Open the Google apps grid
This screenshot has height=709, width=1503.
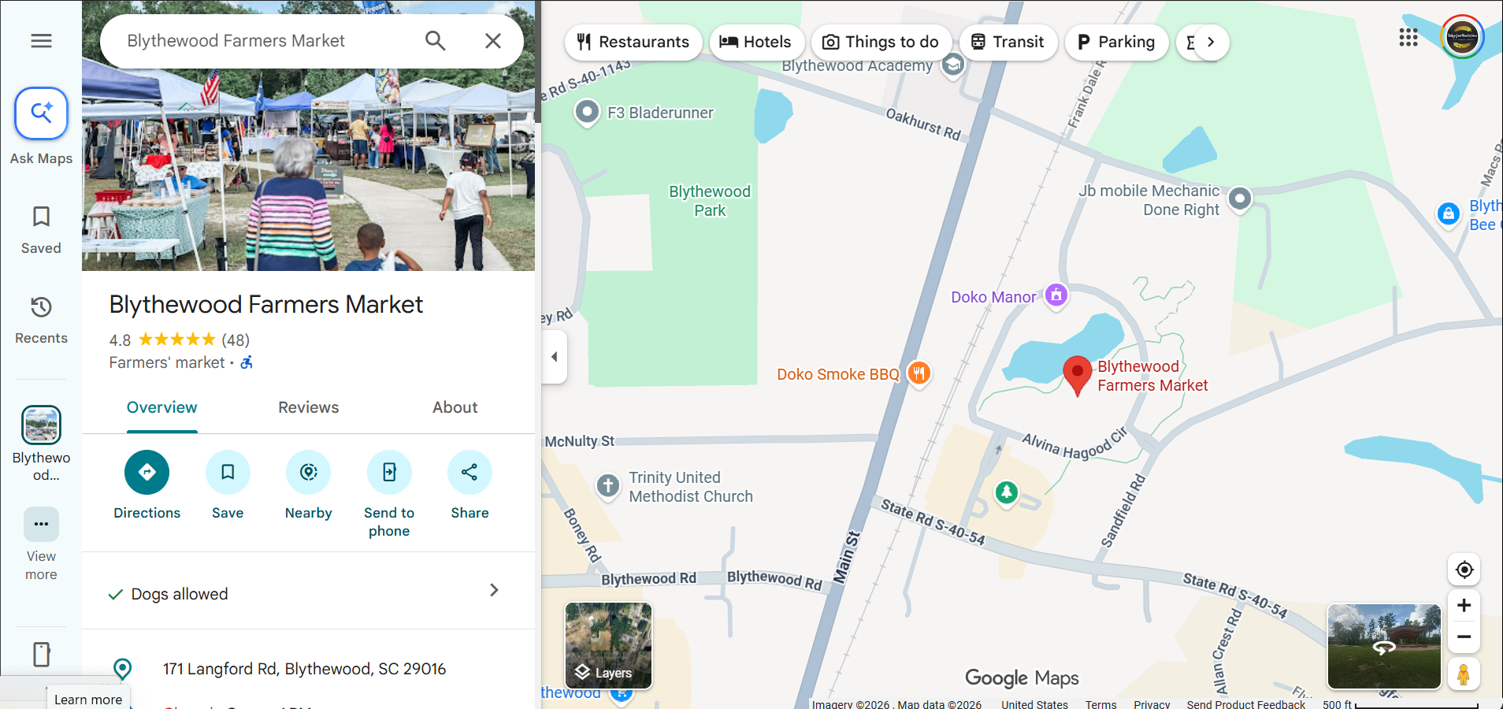point(1408,37)
